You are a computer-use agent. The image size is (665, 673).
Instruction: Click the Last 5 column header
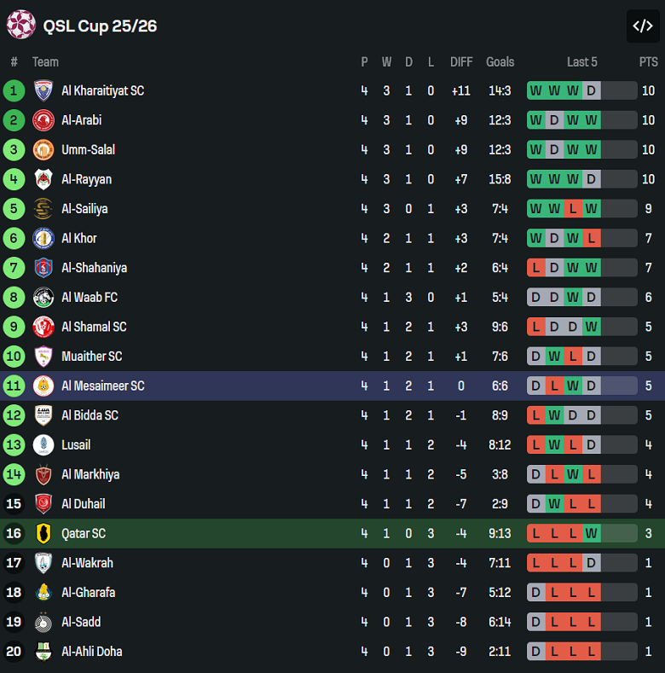click(581, 61)
